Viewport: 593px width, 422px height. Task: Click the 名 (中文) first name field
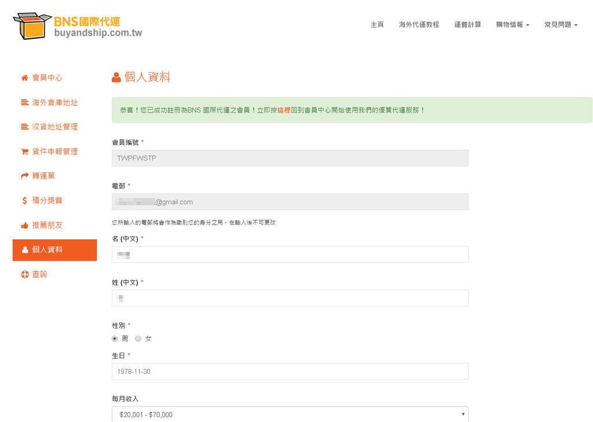[x=290, y=254]
